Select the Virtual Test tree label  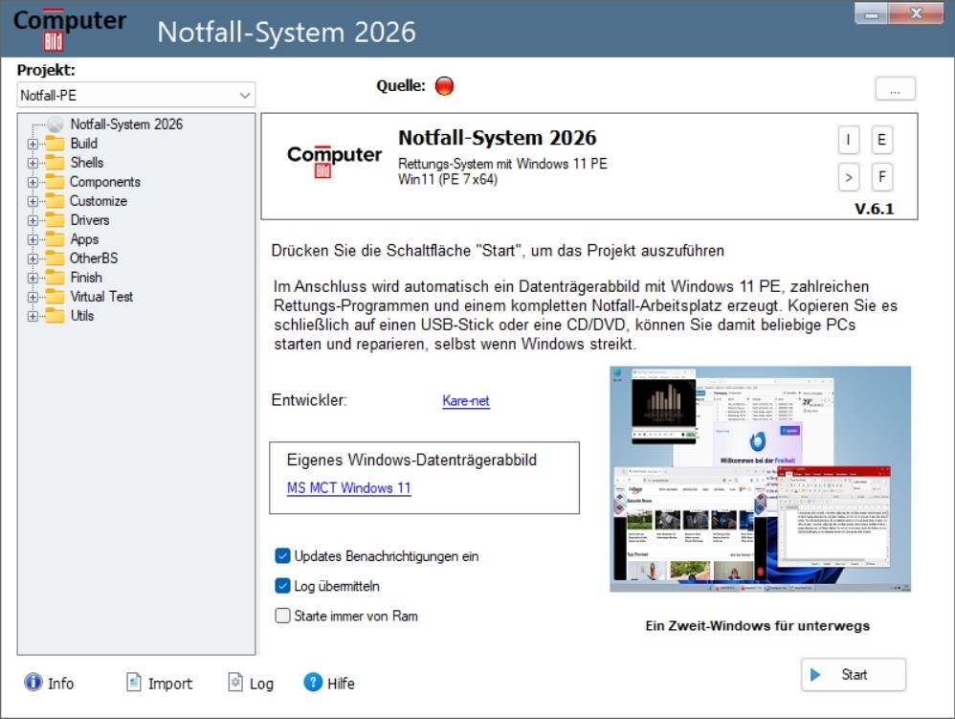[x=101, y=297]
